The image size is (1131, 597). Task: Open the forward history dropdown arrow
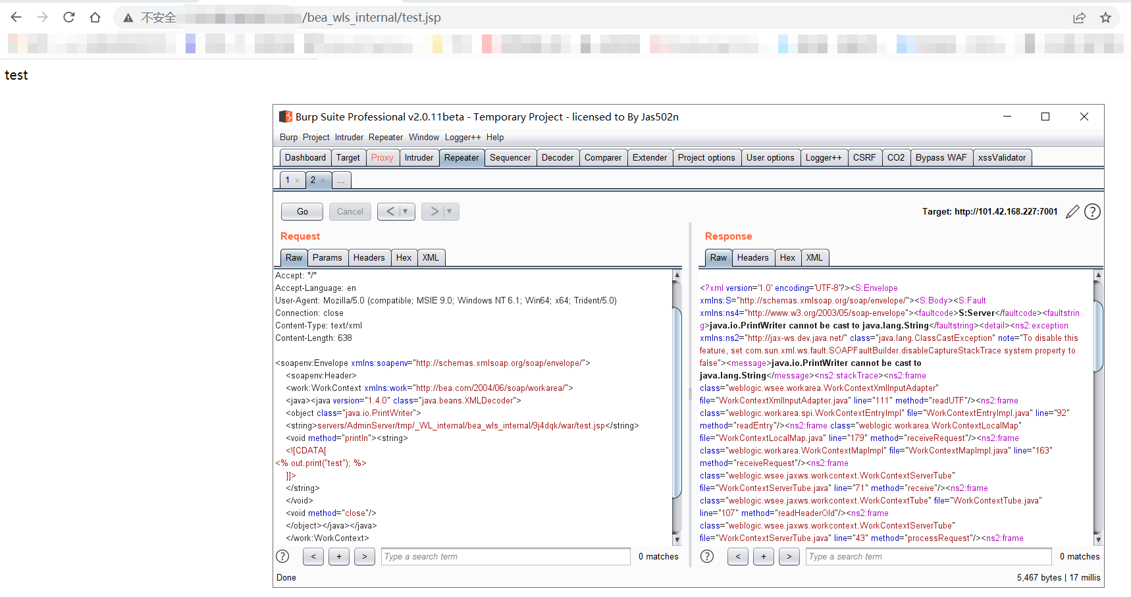tap(450, 211)
